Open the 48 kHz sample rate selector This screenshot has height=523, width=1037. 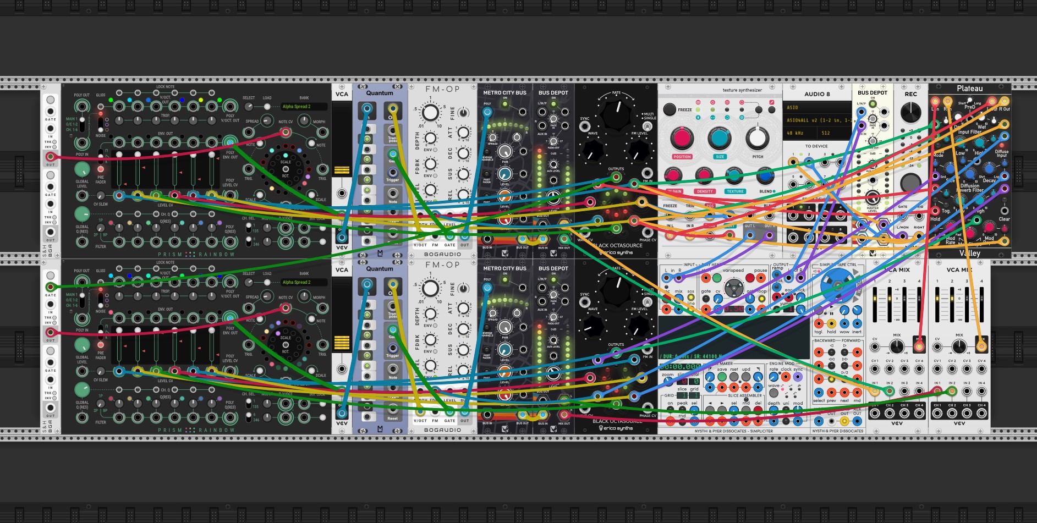(800, 133)
